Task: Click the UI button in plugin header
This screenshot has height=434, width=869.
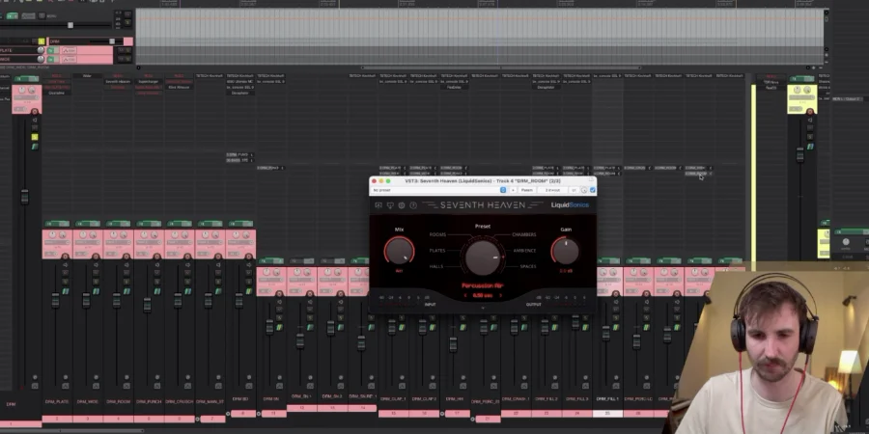Action: 575,190
